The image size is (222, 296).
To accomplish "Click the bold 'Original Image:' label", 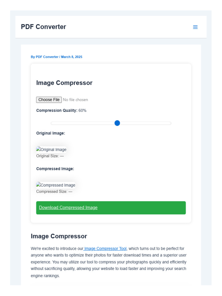I will pyautogui.click(x=51, y=133).
